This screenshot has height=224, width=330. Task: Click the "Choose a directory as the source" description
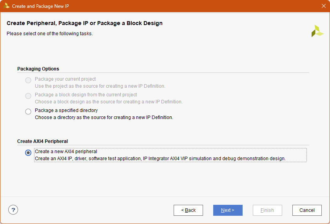pos(104,117)
